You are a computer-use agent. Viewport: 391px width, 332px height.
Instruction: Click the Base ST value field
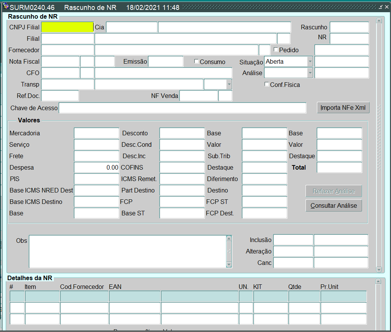[x=182, y=213]
